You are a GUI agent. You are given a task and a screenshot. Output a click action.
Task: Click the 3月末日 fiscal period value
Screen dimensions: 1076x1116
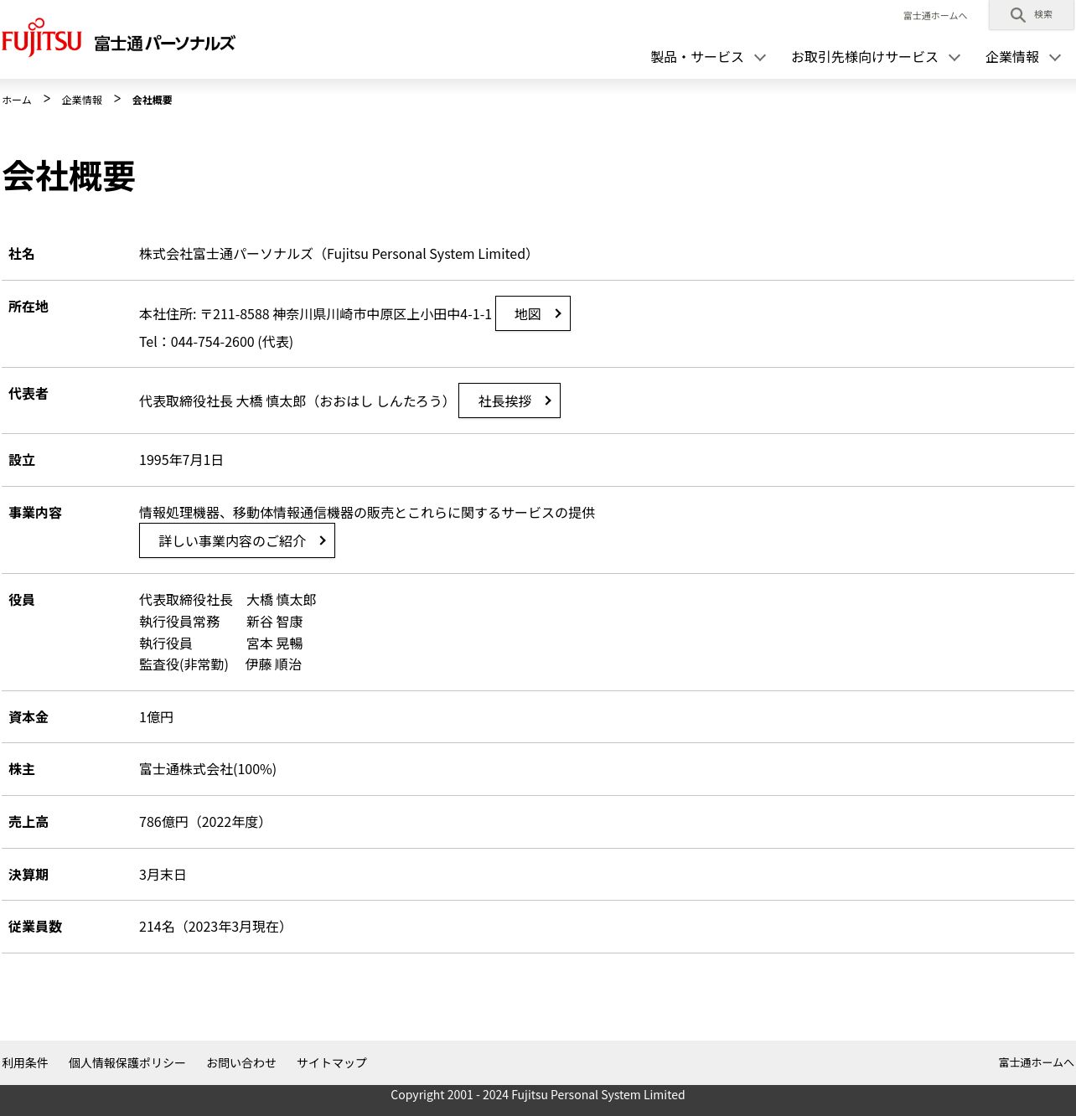163,875
